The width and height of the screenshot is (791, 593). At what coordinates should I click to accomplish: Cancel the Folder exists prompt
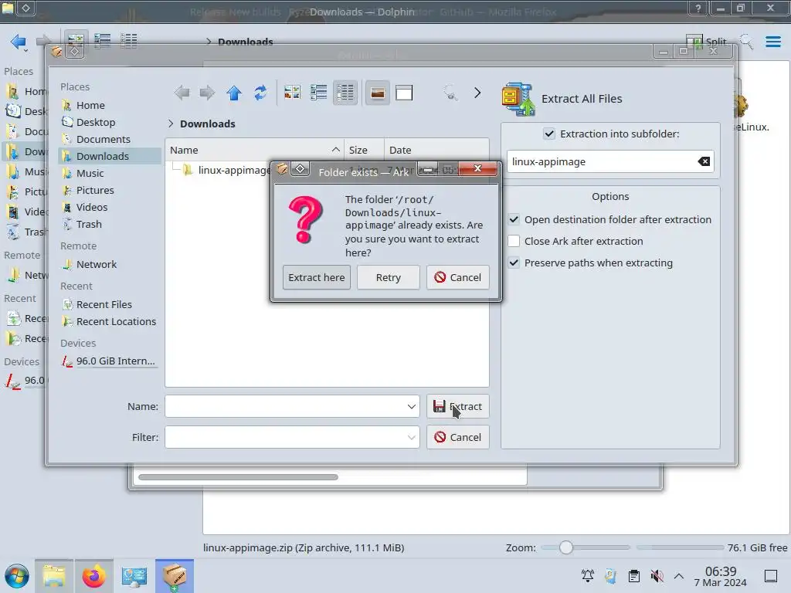coord(457,277)
